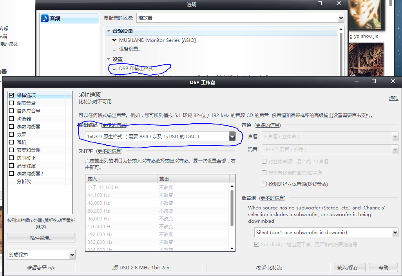Open DSP 和输出格式... settings entry
This screenshot has height=276, width=402.
point(138,69)
